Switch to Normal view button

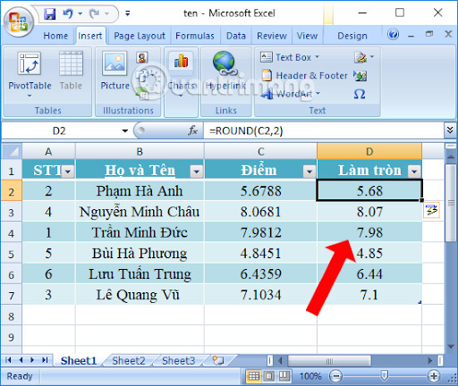(254, 376)
